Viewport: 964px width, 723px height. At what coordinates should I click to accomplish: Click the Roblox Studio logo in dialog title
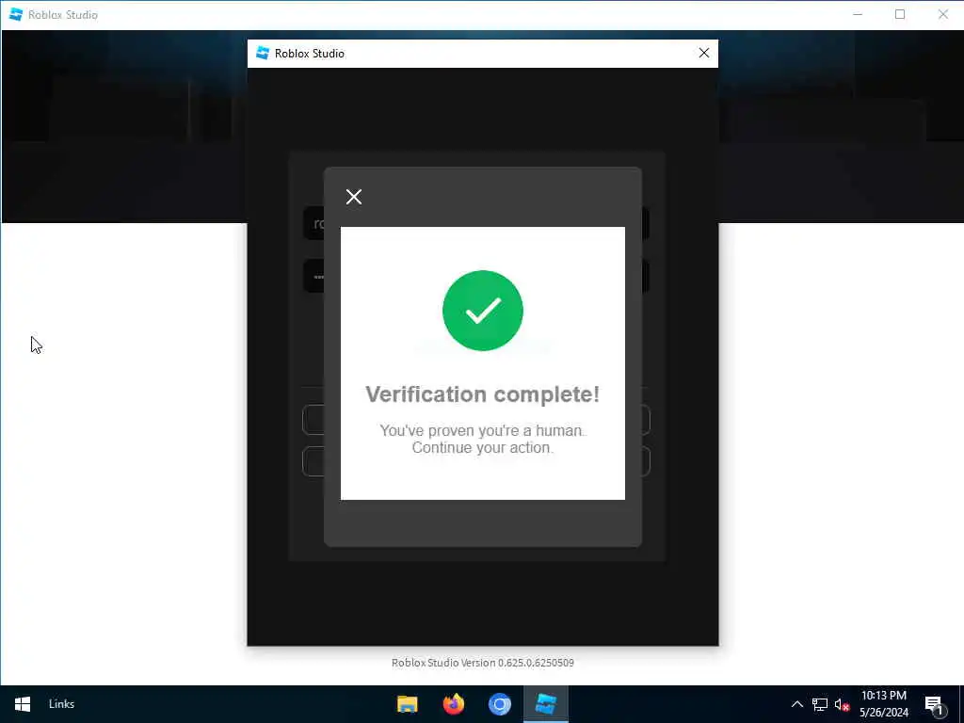263,54
